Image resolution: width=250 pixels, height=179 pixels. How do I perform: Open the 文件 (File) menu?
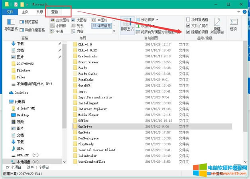pos(10,12)
